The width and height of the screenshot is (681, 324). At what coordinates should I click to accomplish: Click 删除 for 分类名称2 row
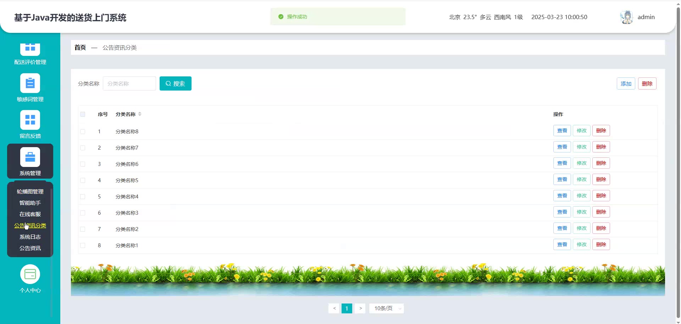coord(601,228)
